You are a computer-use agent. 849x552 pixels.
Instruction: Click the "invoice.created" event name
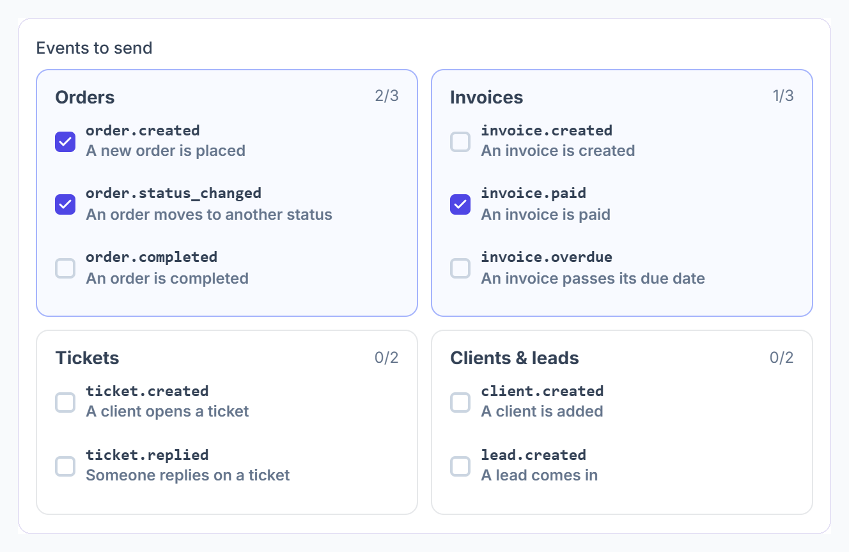pyautogui.click(x=547, y=130)
